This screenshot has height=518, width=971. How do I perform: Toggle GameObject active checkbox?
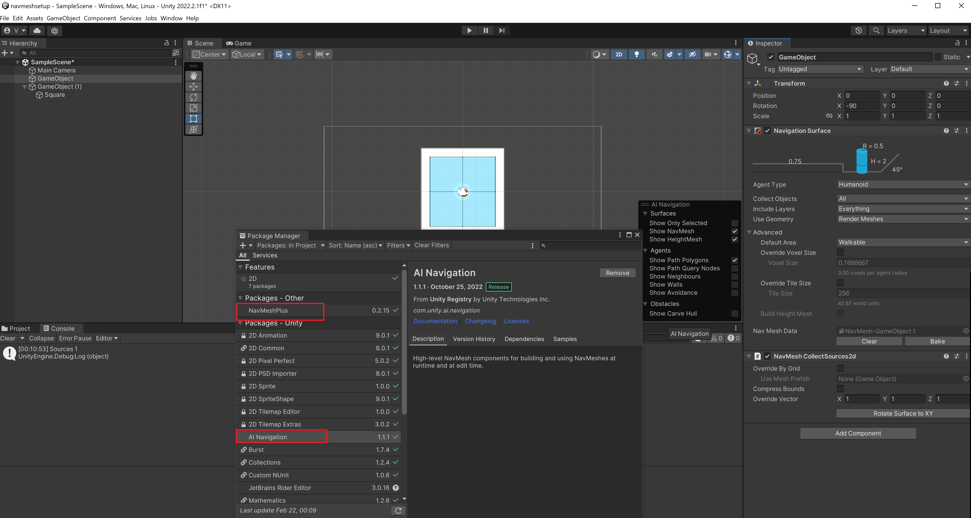[770, 57]
